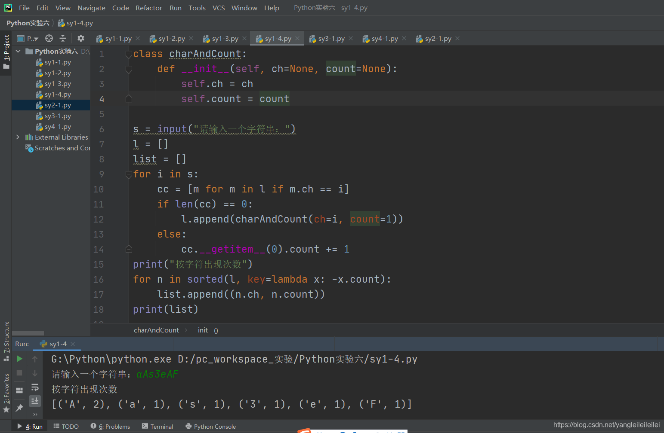Click the Project panel horizontal scrollbar
The image size is (664, 433).
[28, 333]
